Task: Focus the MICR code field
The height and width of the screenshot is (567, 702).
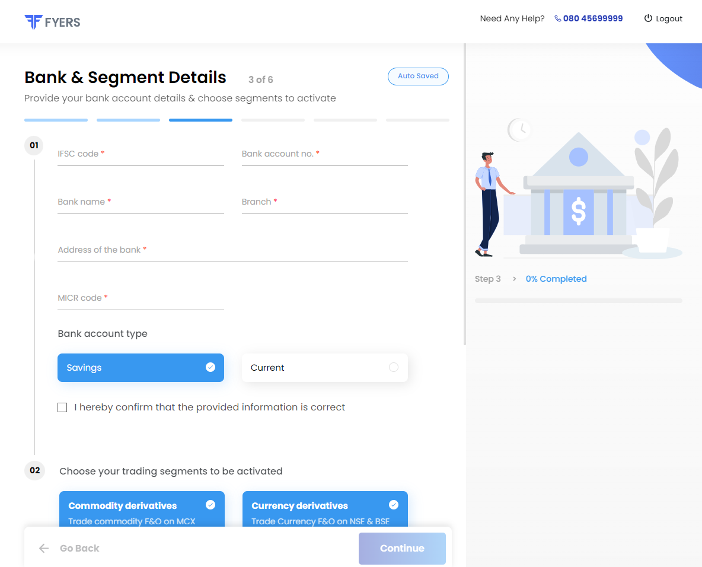Action: point(141,298)
